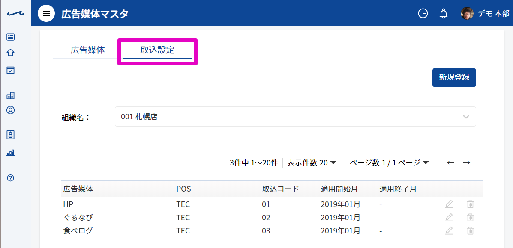The image size is (513, 248).
Task: Open the building icon in the sidebar
Action: point(11,96)
